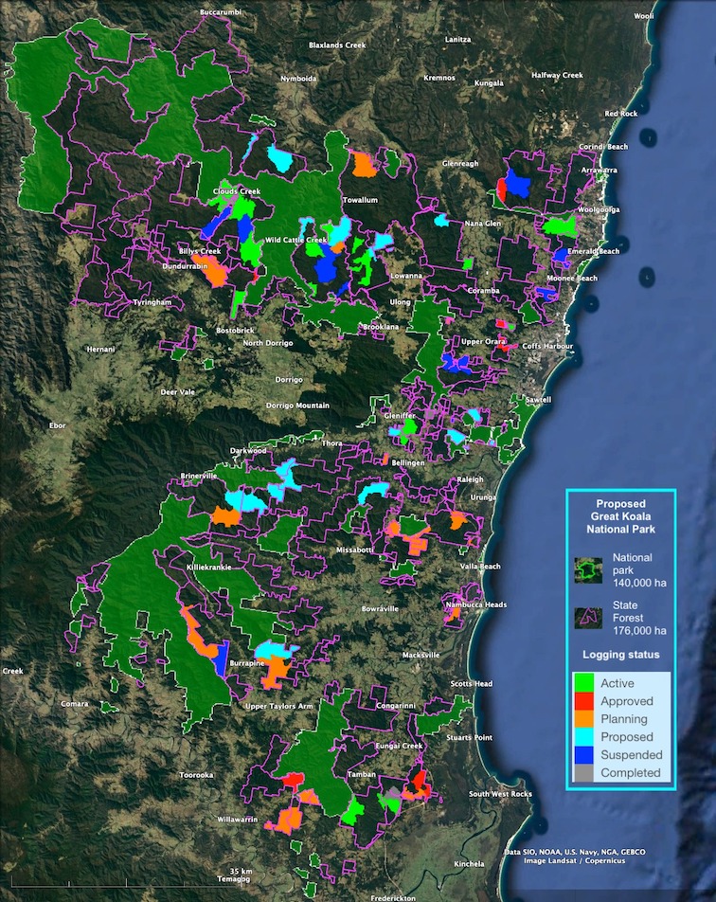Click the Wild Cattle Creek label
Viewport: 716px width, 902px height.
[295, 241]
